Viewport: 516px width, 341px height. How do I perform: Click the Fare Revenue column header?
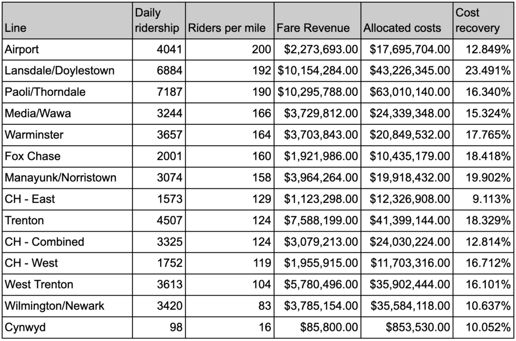(x=313, y=28)
